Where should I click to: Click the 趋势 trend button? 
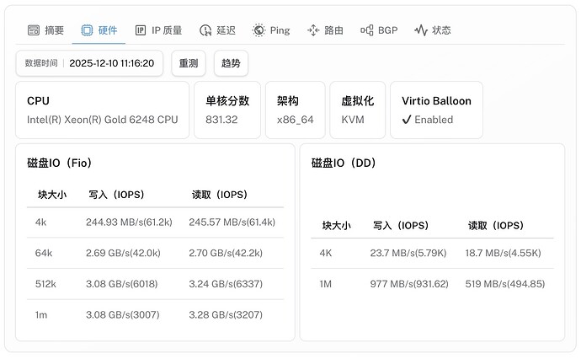[x=231, y=63]
